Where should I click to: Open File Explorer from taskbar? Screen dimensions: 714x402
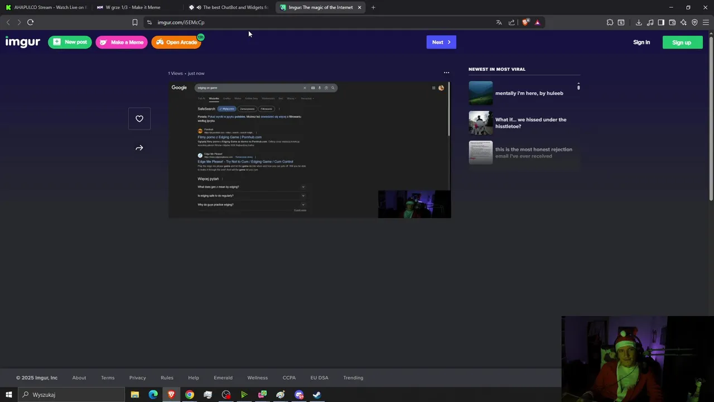pyautogui.click(x=134, y=395)
